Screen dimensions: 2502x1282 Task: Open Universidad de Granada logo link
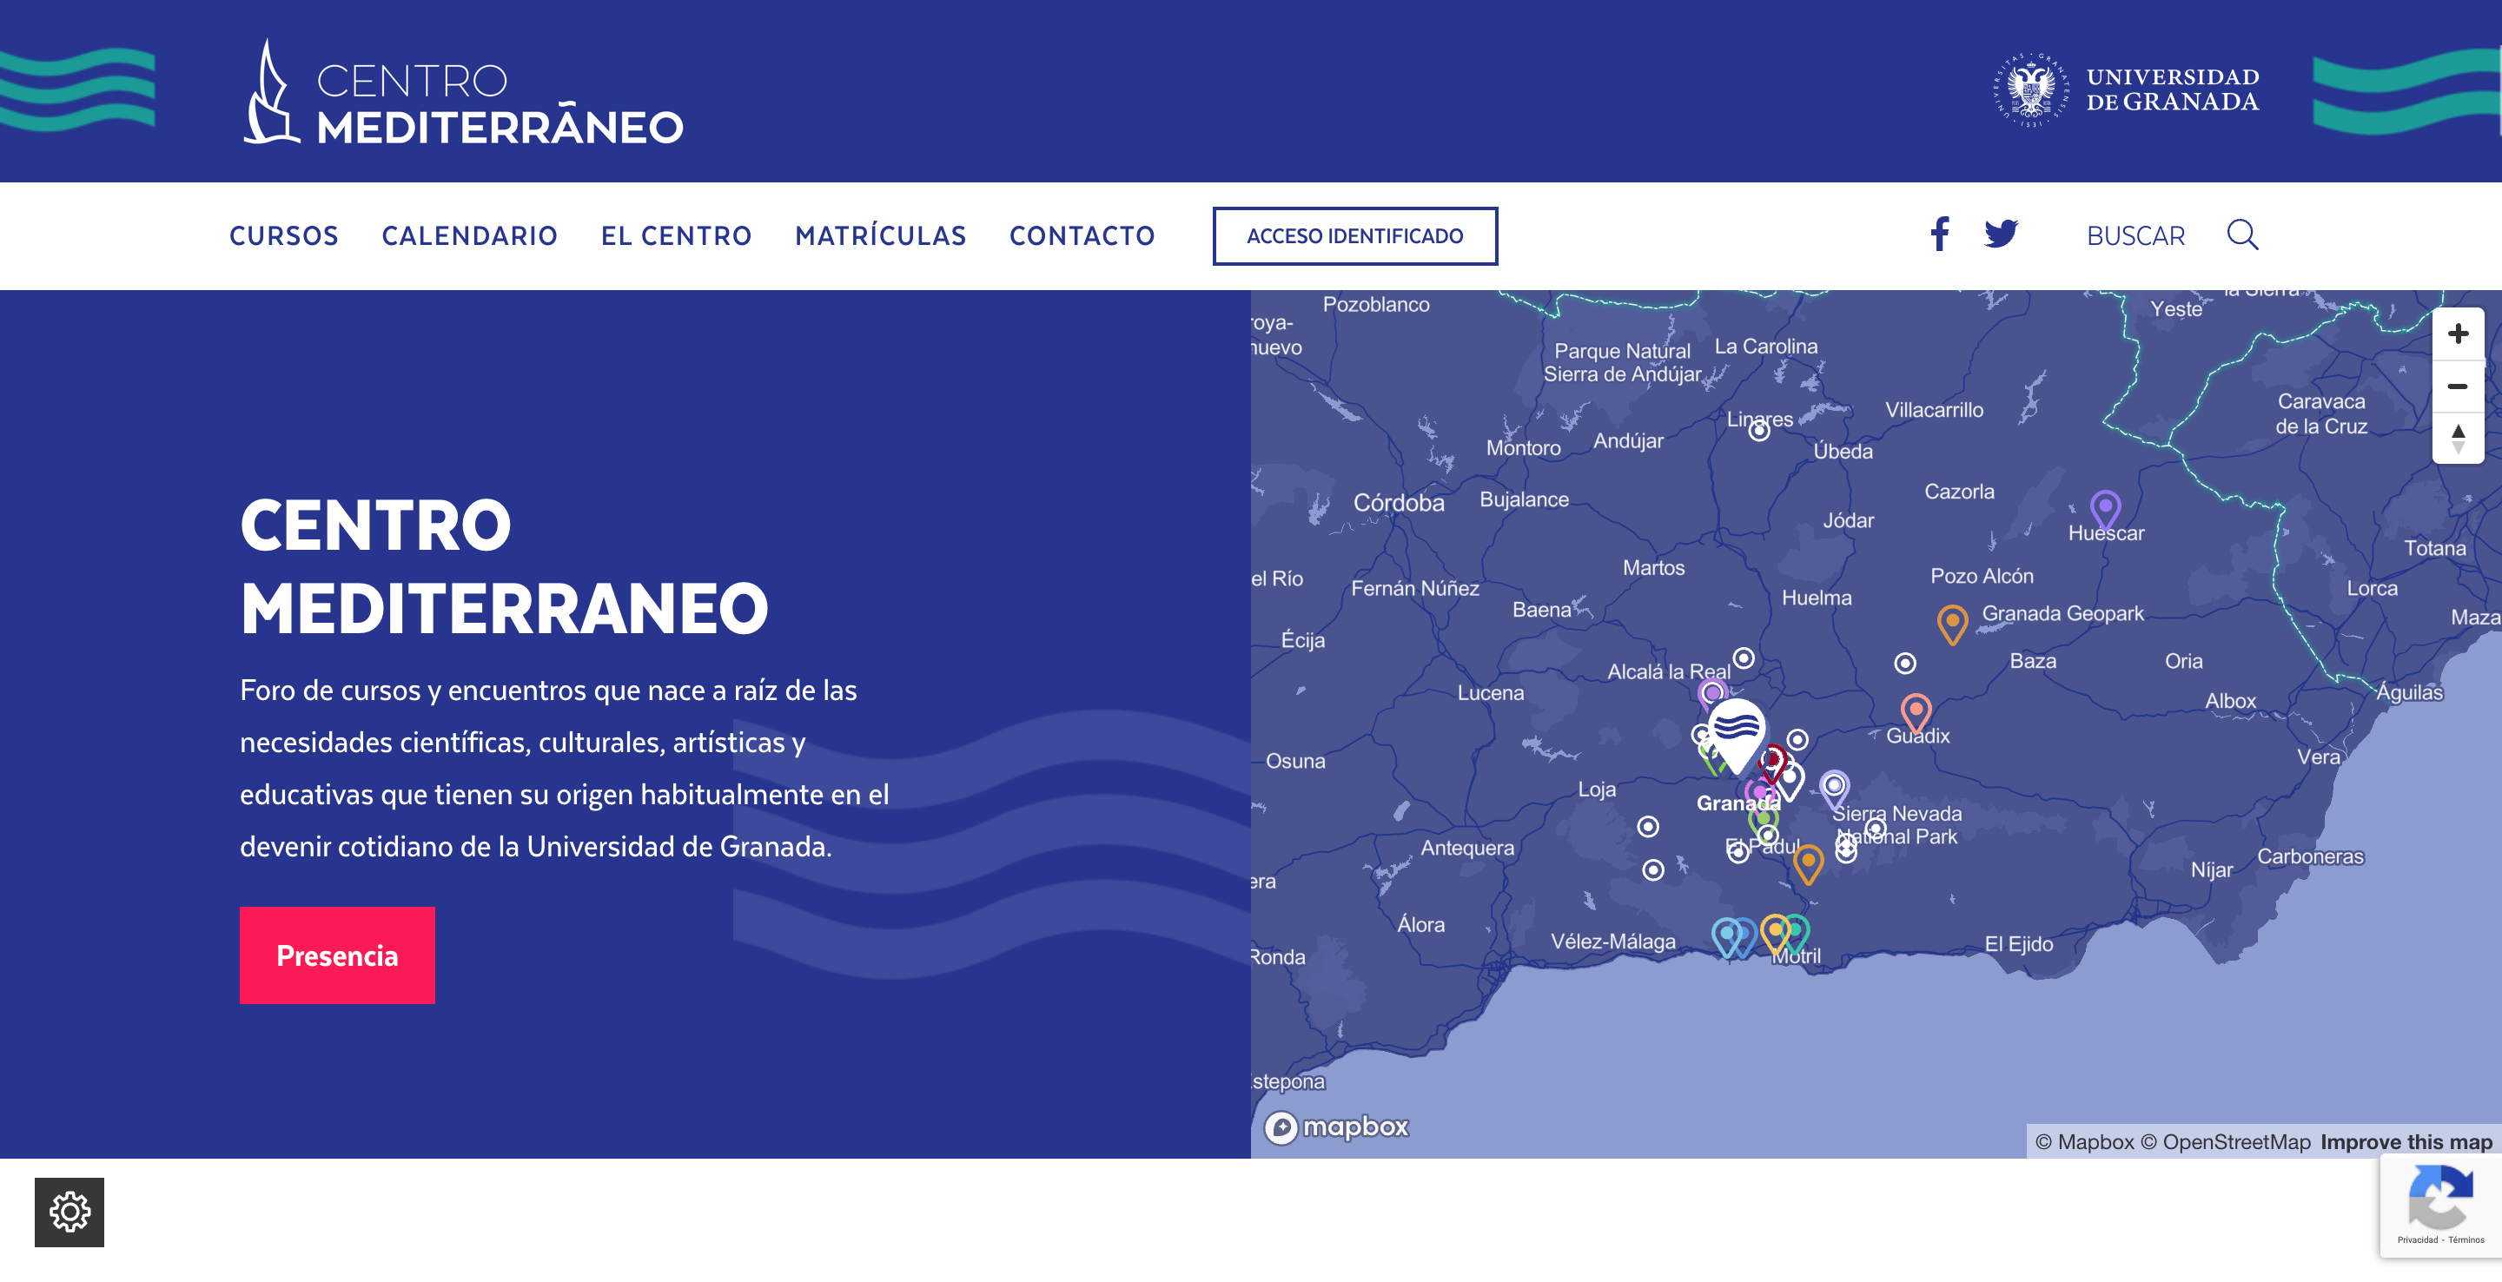click(2126, 89)
